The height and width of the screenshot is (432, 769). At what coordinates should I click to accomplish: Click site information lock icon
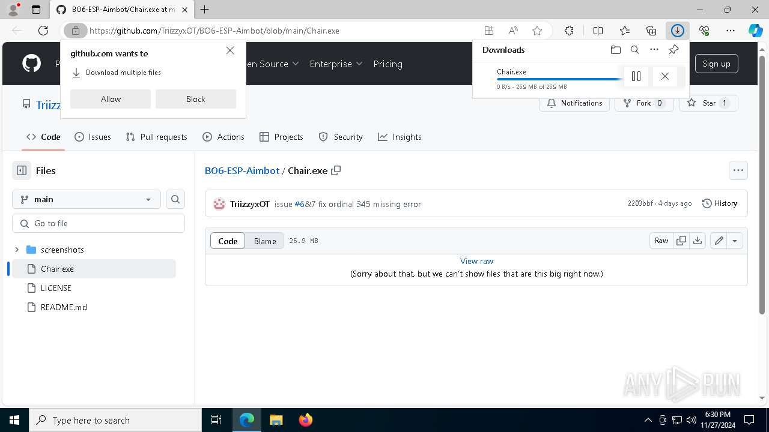(x=75, y=31)
